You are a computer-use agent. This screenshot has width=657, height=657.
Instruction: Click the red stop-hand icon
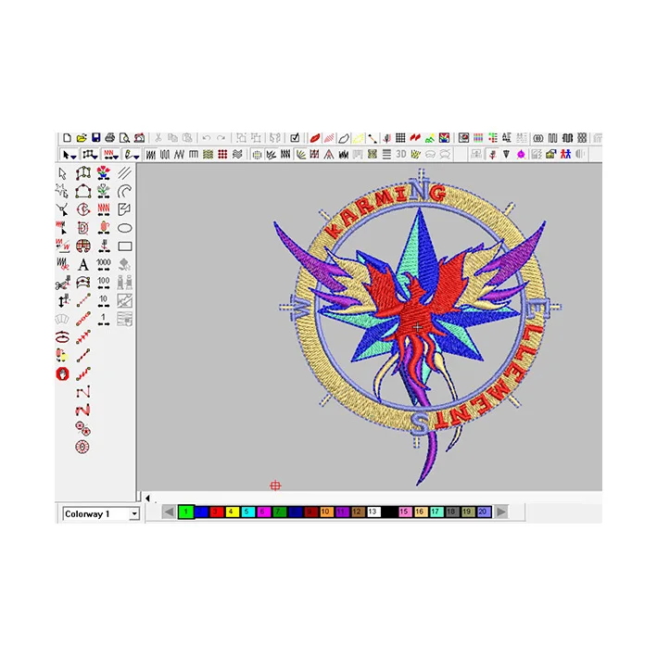coord(62,373)
